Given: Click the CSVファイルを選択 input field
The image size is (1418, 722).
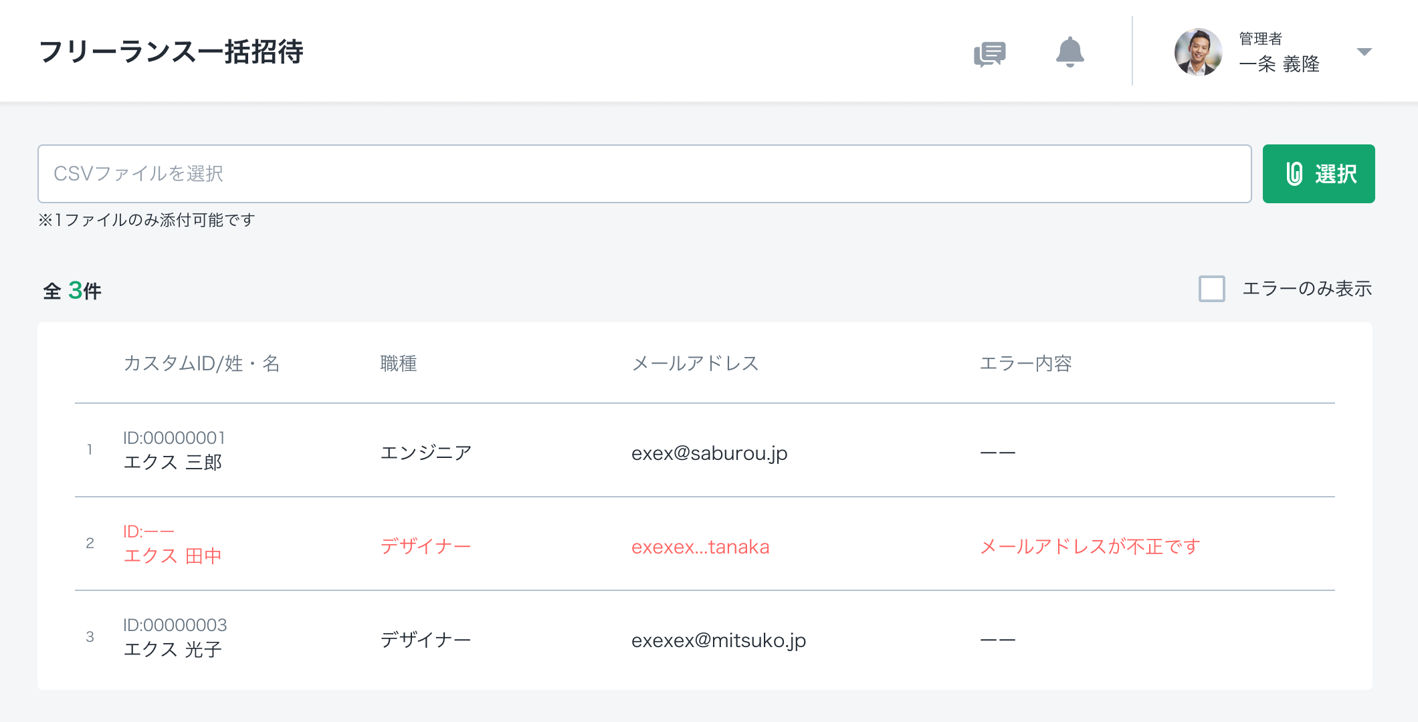Looking at the screenshot, I should (644, 174).
